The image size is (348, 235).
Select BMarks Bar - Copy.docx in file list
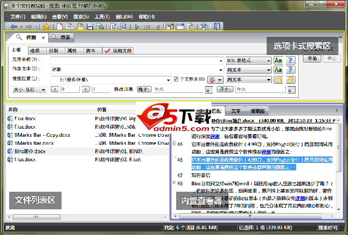click(42, 135)
